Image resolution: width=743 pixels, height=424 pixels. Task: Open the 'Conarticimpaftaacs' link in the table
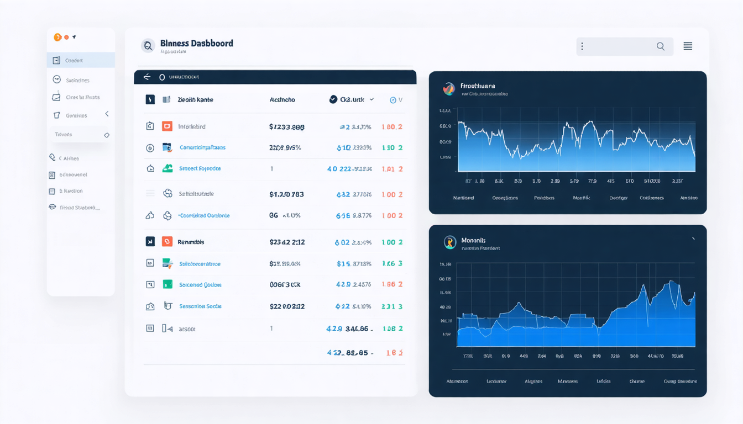[x=202, y=147]
